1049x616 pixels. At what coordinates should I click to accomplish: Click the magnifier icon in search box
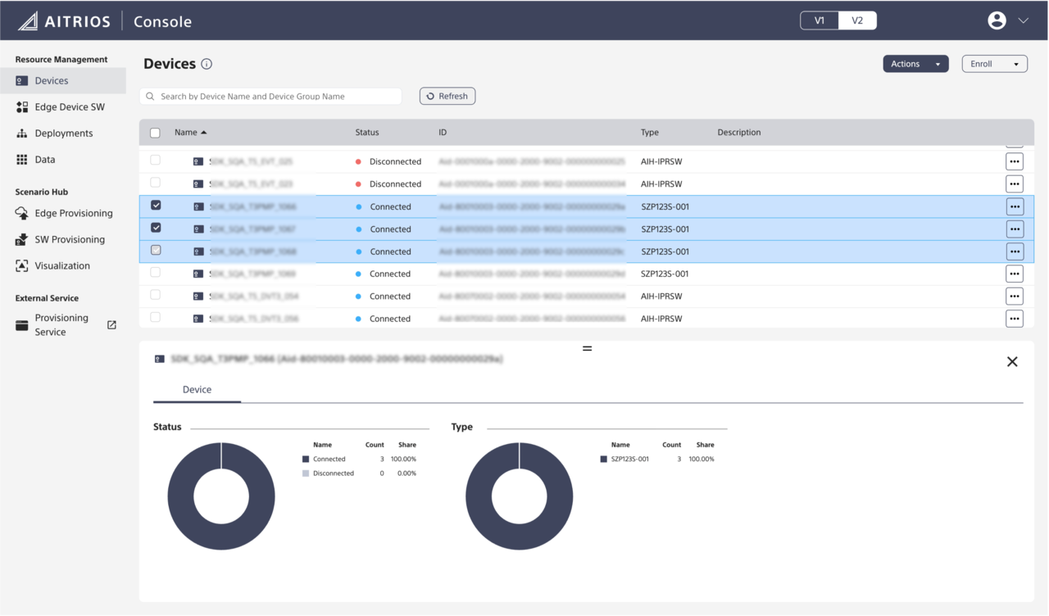(150, 96)
